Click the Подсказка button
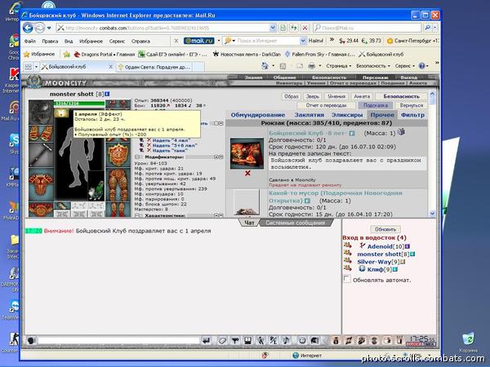 [376, 105]
